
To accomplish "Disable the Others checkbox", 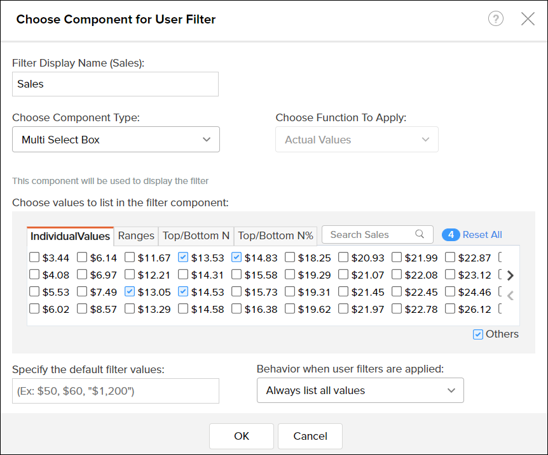I will (x=477, y=334).
